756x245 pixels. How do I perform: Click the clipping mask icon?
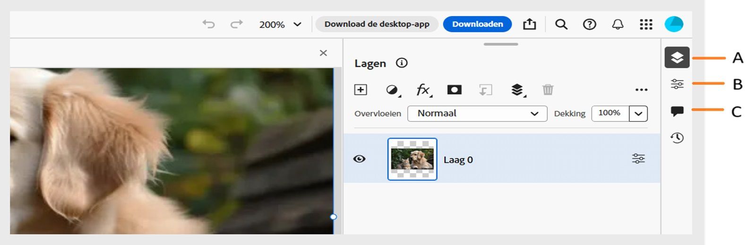click(485, 90)
